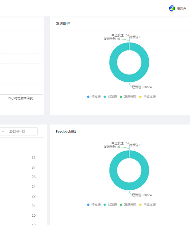Click the Feedback统计 panel title
Image resolution: width=190 pixels, height=225 pixels.
coord(67,132)
